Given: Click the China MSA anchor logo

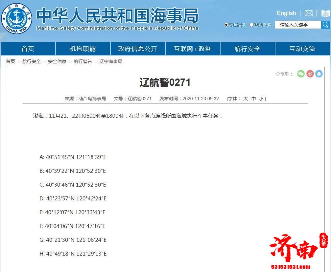Looking at the screenshot, I should [x=16, y=18].
